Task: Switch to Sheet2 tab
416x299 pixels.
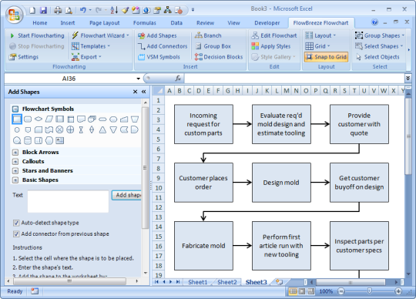Action: pyautogui.click(x=226, y=282)
